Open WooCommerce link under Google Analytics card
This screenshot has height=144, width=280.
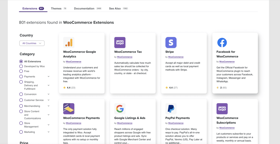[74, 62]
